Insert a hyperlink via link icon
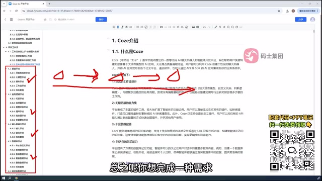This screenshot has width=322, height=181. click(131, 27)
